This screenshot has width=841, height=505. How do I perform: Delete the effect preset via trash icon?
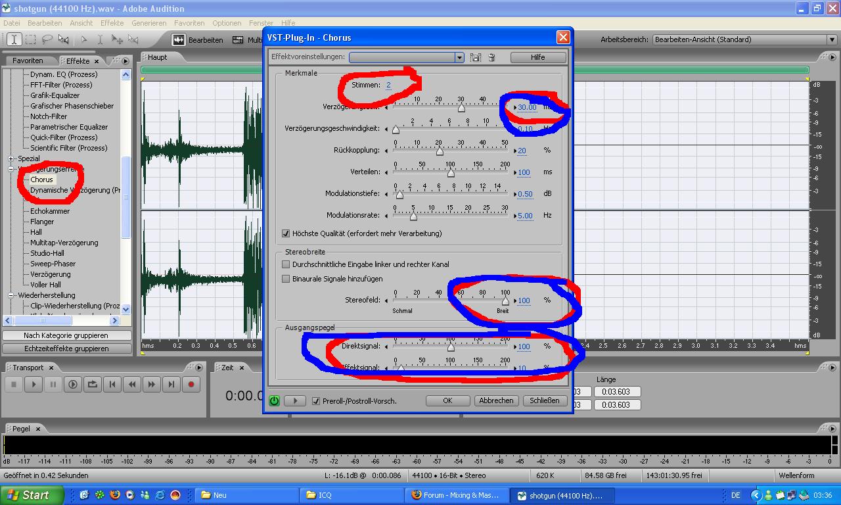(x=491, y=58)
